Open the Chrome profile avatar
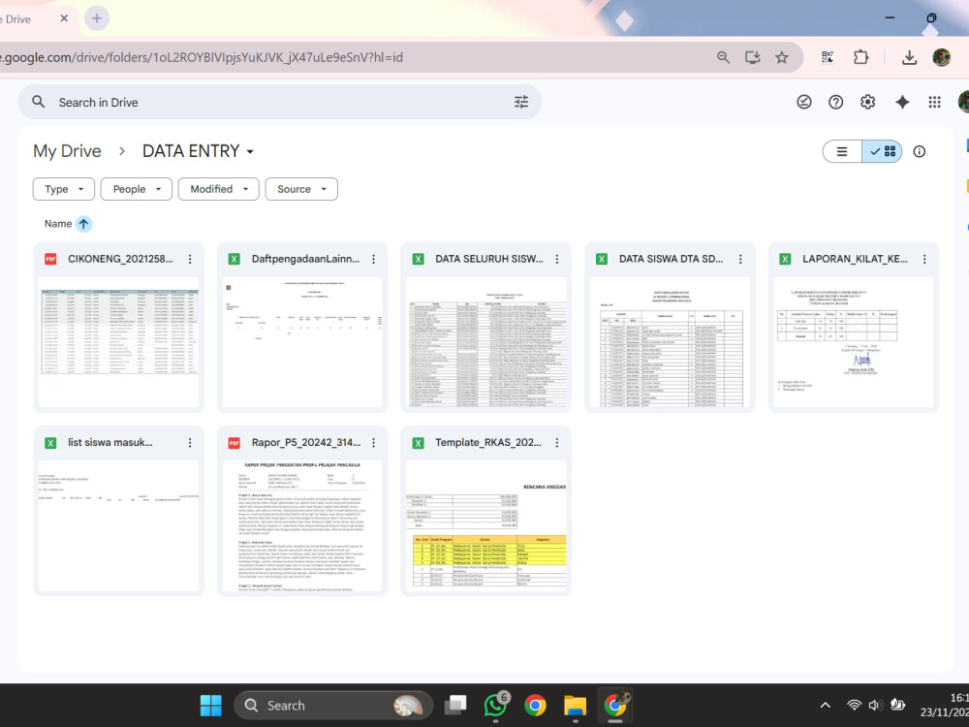Image resolution: width=969 pixels, height=727 pixels. pyautogui.click(x=941, y=57)
